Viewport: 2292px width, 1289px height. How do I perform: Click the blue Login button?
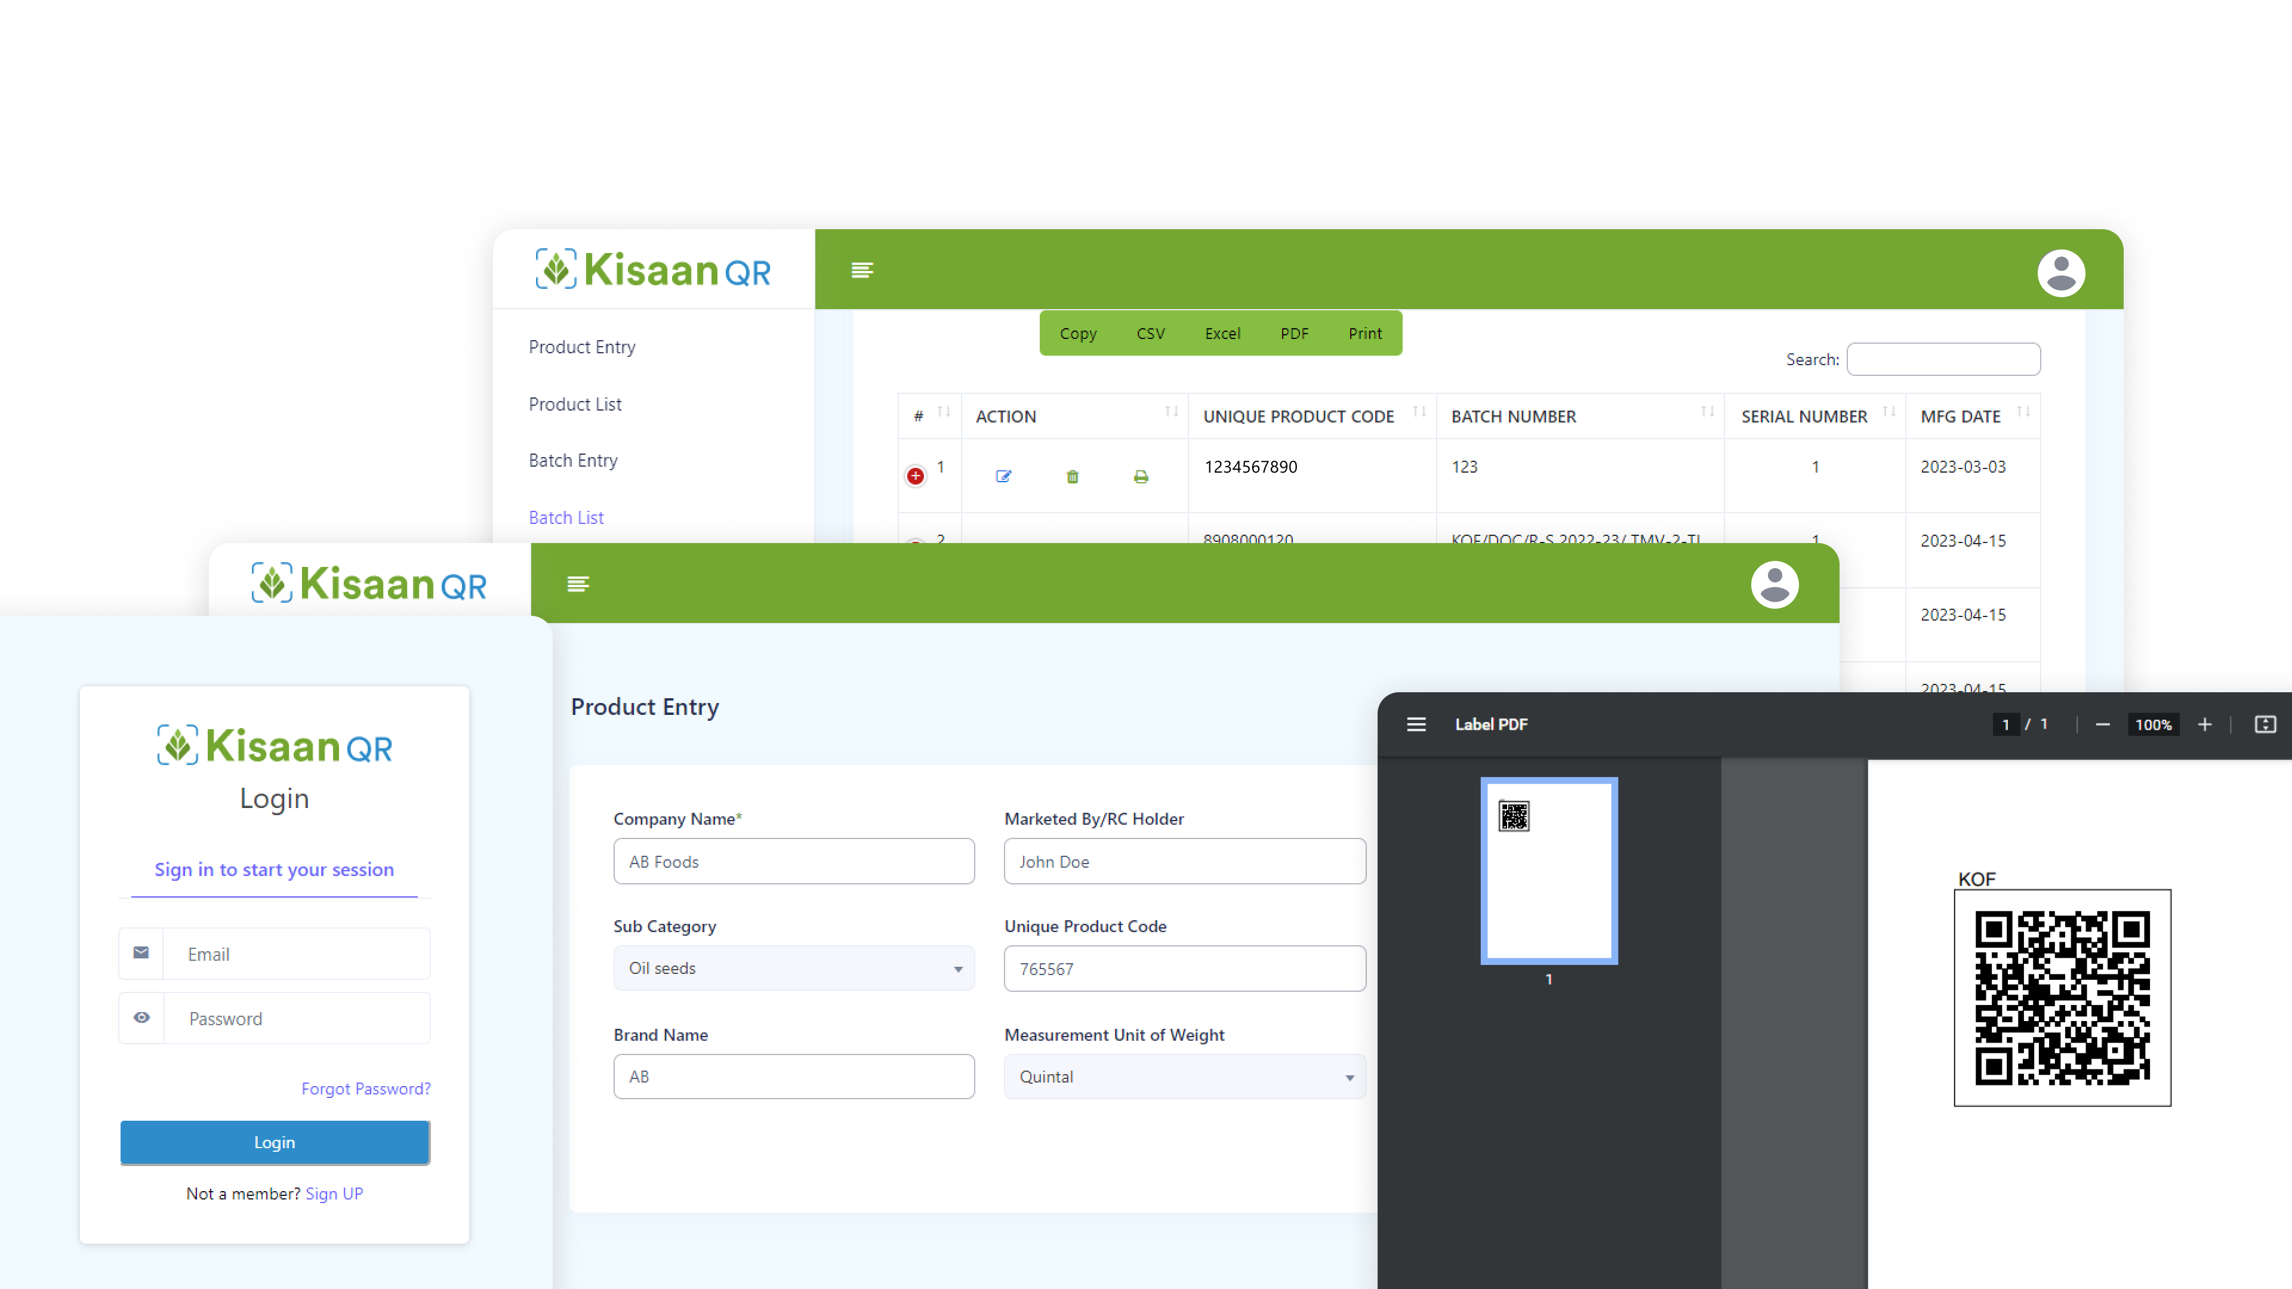[x=274, y=1142]
